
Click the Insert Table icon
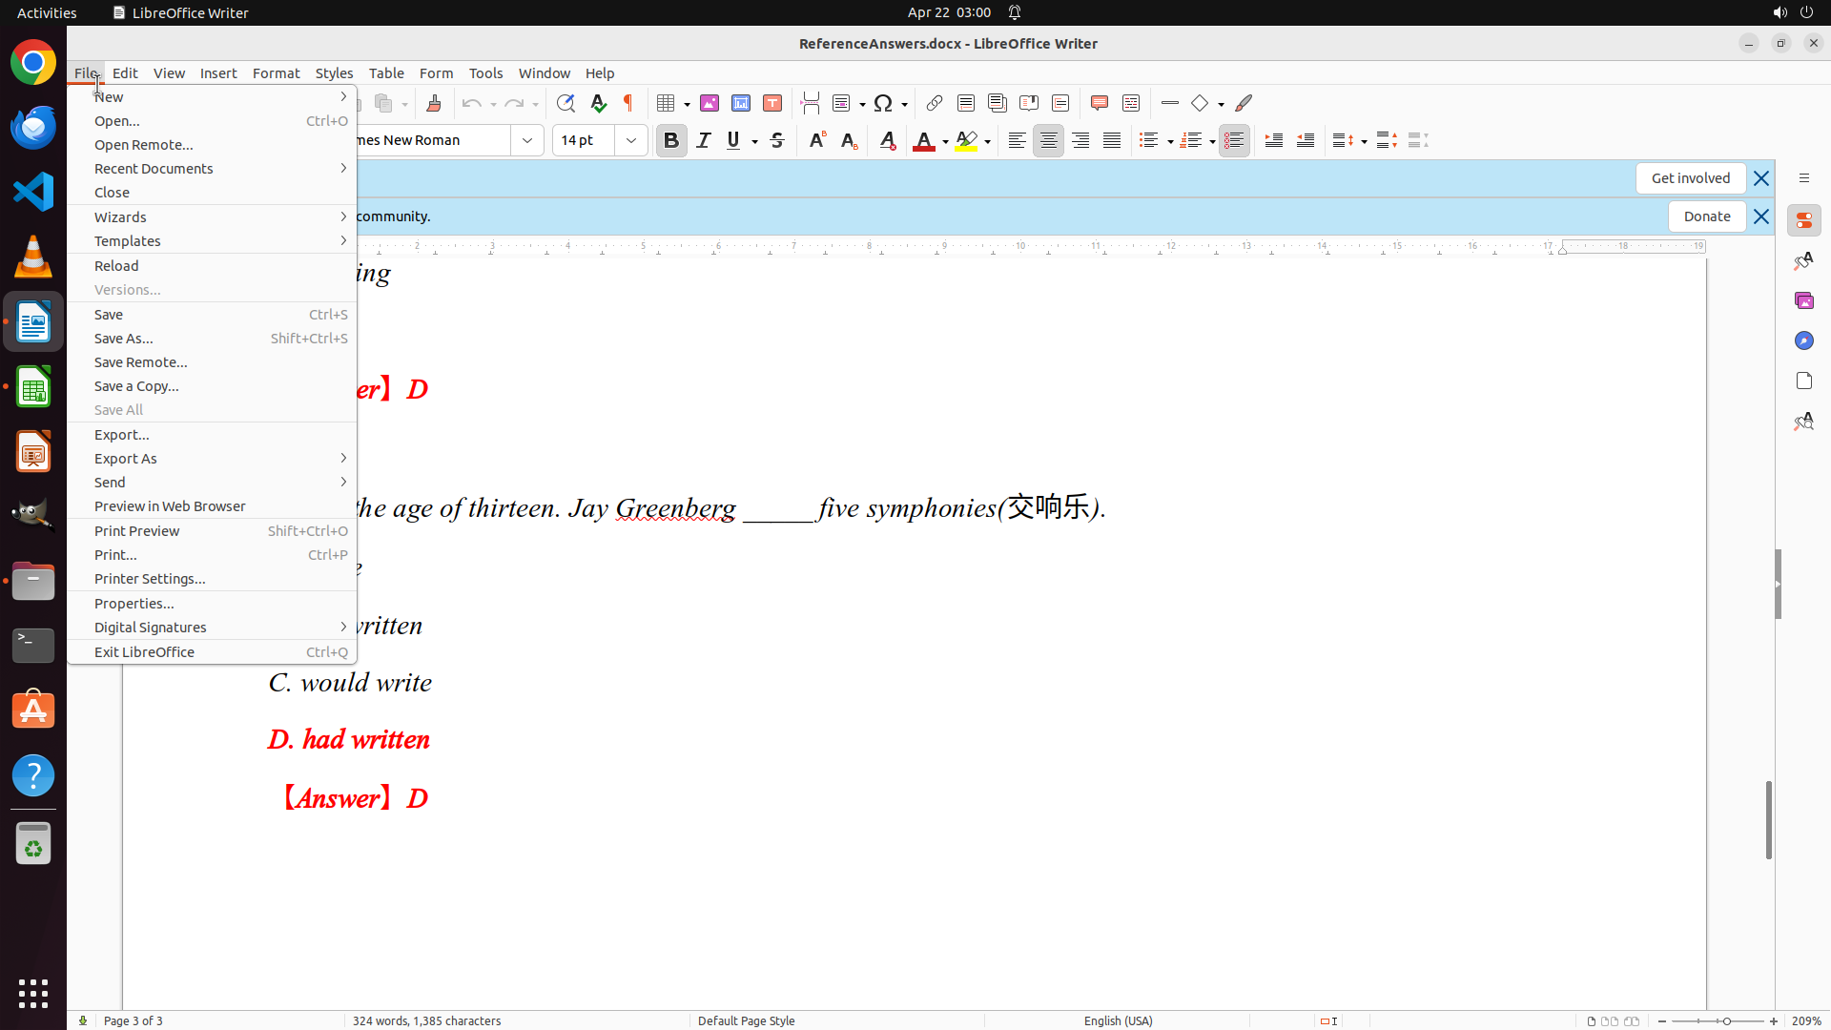click(667, 103)
